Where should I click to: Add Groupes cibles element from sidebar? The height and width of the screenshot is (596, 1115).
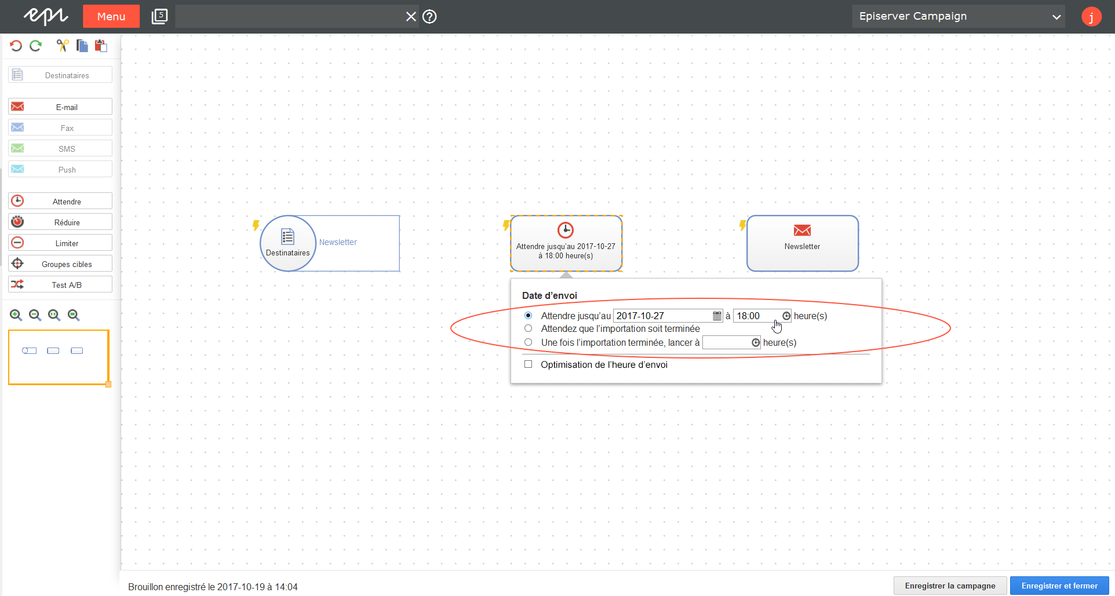tap(60, 264)
